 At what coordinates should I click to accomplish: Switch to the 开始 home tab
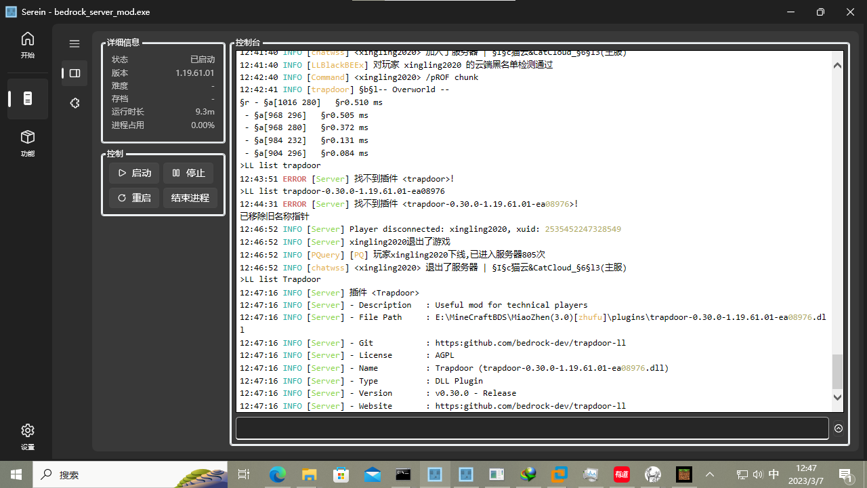click(27, 46)
